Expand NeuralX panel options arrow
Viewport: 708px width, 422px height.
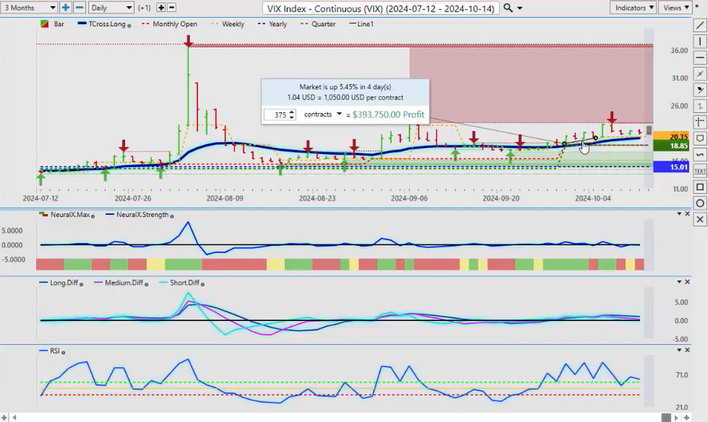(x=679, y=214)
